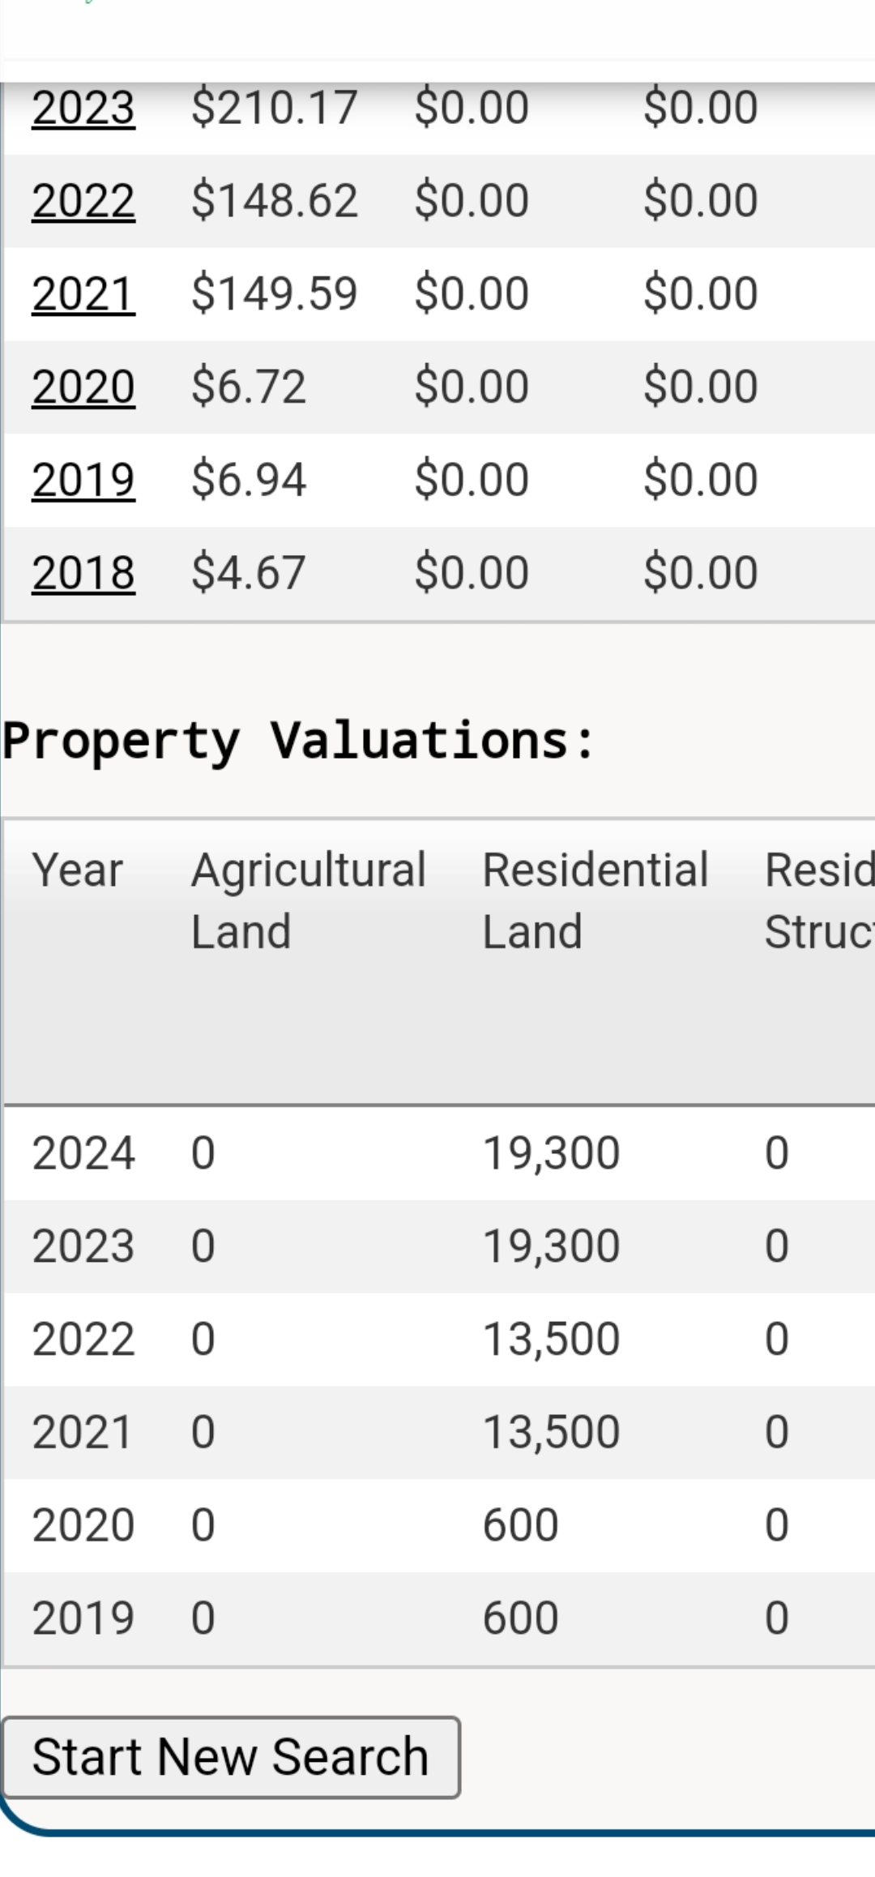Screen dimensions: 875x1877
Task: Click the 13,500 residential land value for 2022
Action: coord(551,1340)
